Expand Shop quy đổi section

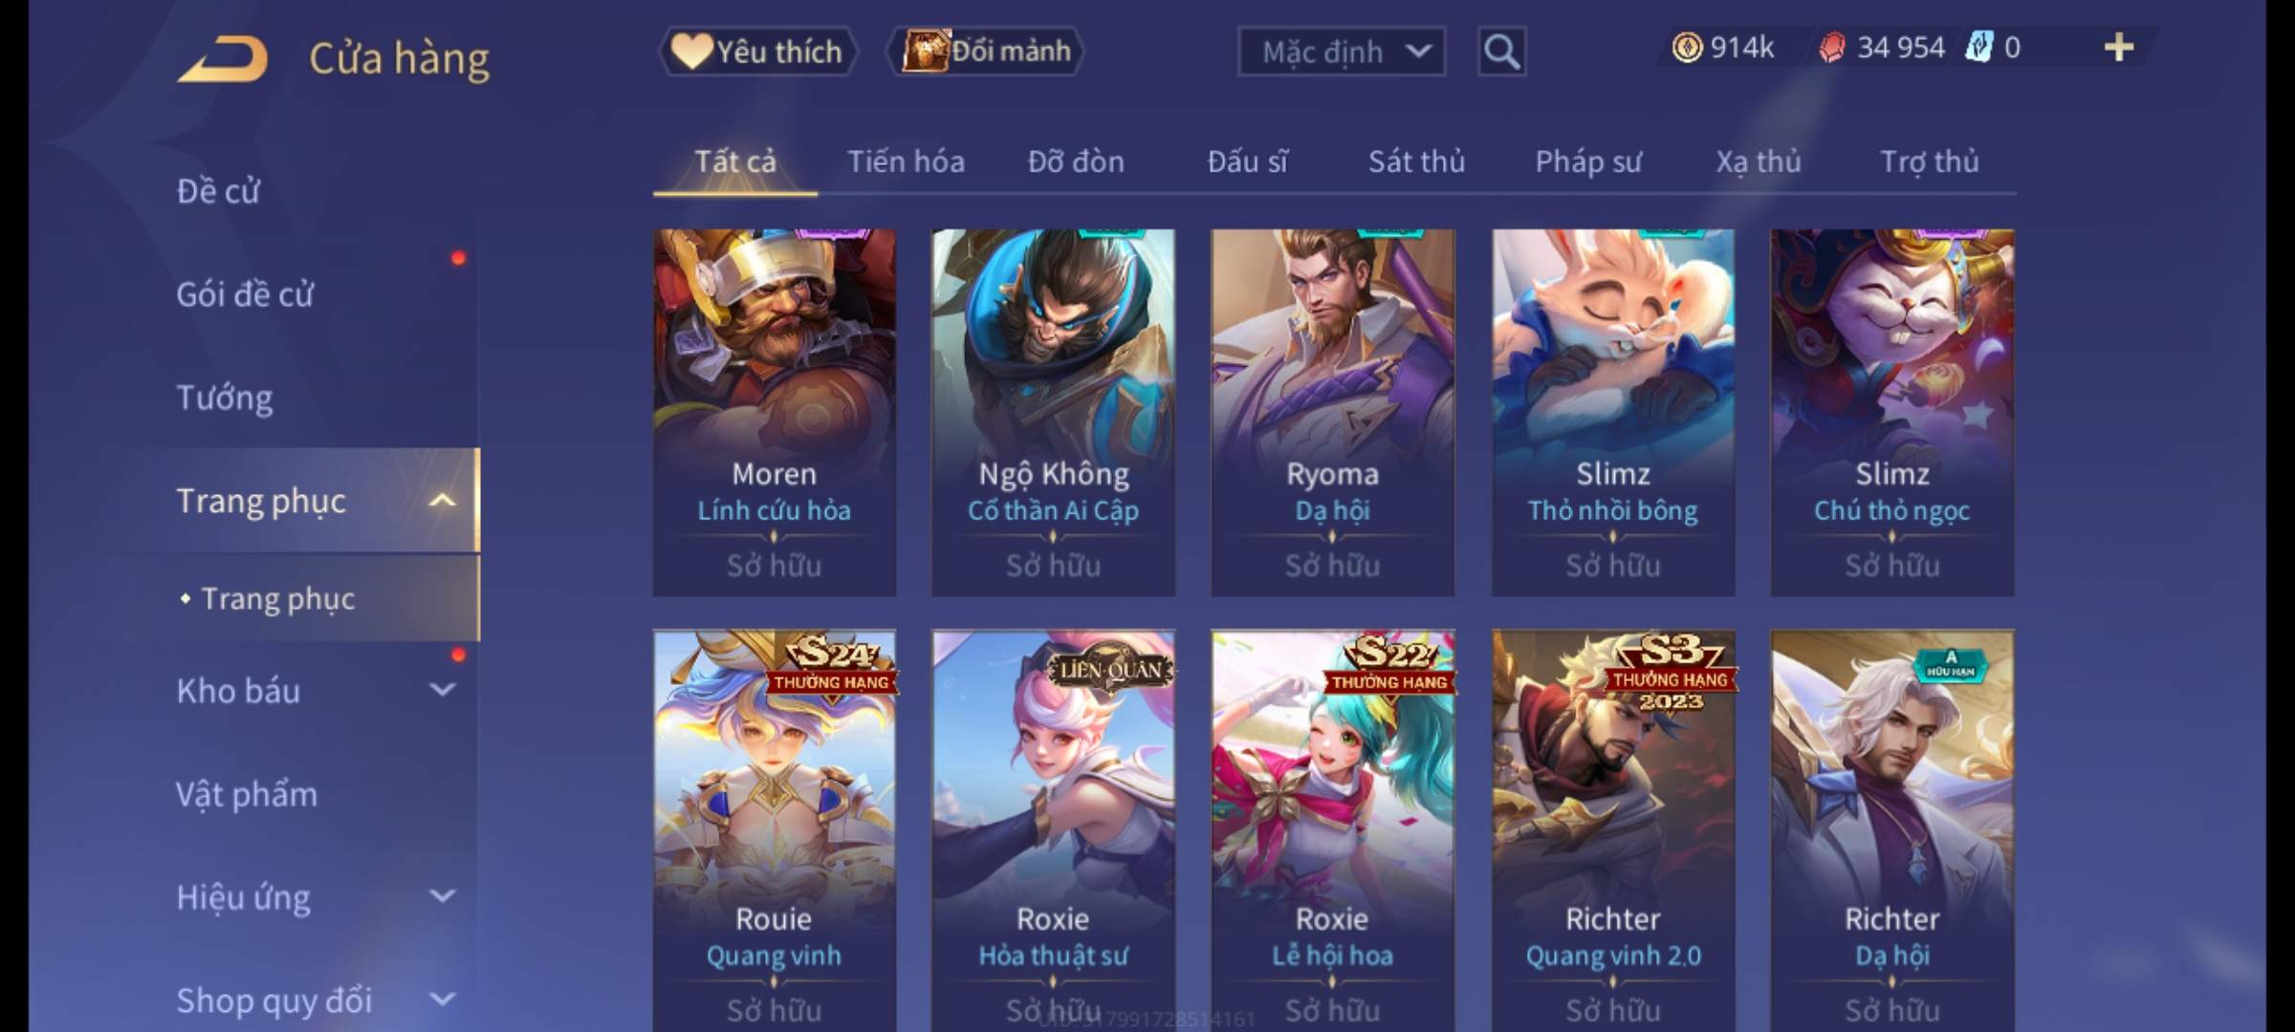(443, 1000)
